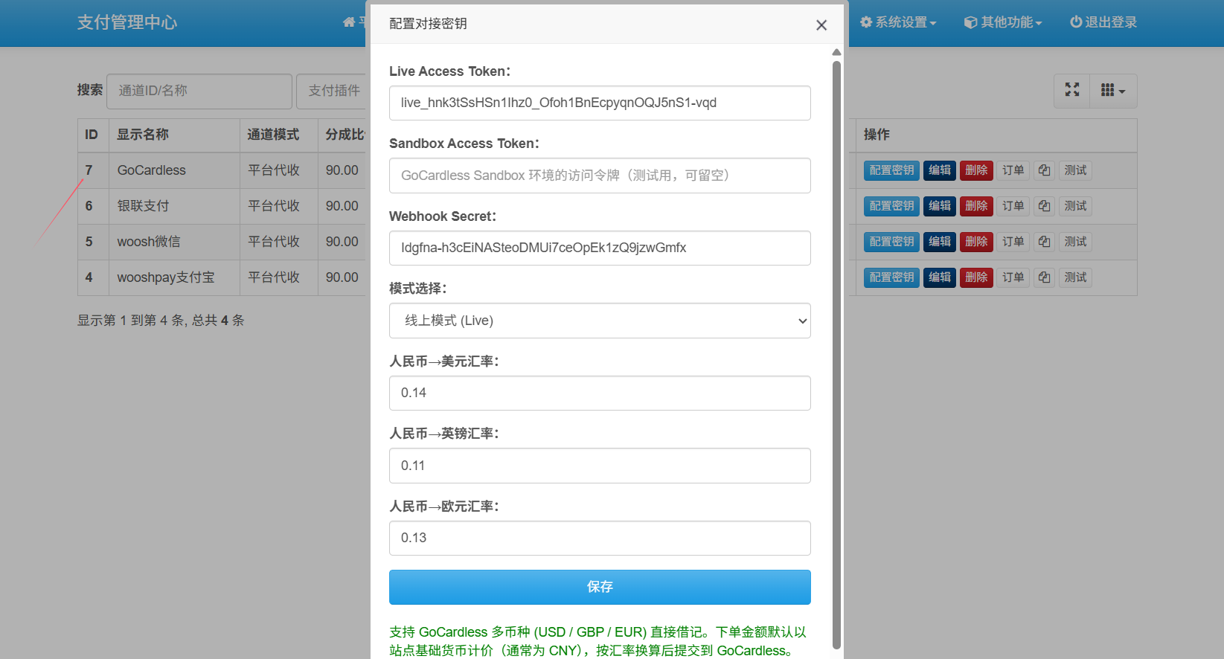Click the Webhook Secret input
This screenshot has height=659, width=1224.
click(x=599, y=248)
